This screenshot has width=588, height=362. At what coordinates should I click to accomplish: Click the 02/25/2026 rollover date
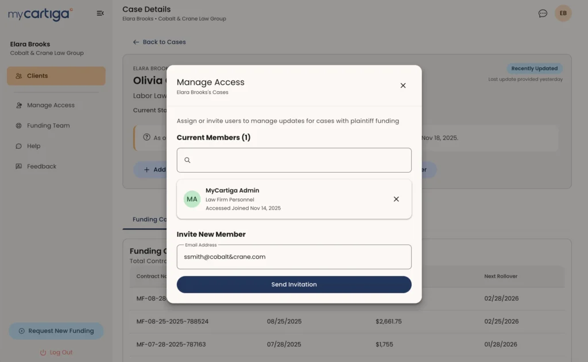click(501, 321)
